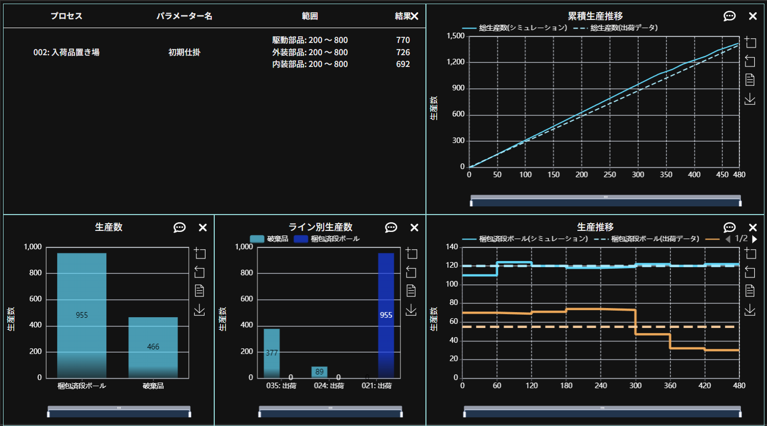Hide the 総生産数(出荷データ) dashed series
The height and width of the screenshot is (426, 767).
click(615, 28)
